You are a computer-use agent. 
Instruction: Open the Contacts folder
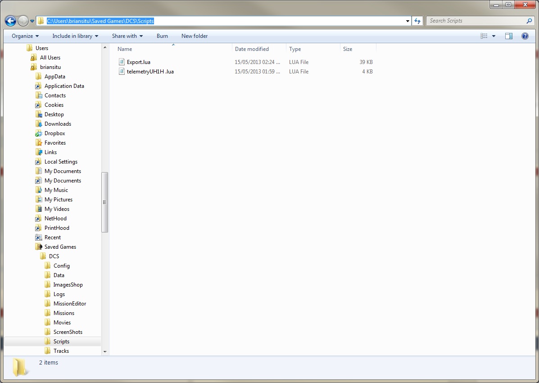[x=55, y=96]
